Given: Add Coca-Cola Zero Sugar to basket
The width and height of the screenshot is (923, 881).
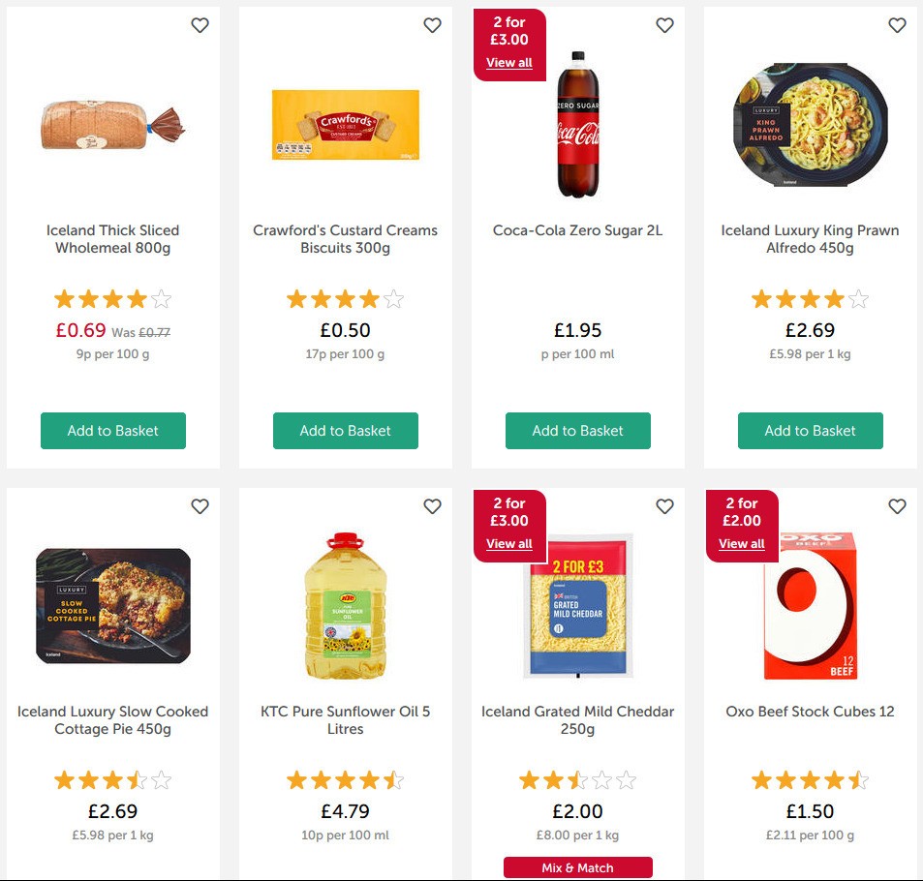Looking at the screenshot, I should coord(577,431).
